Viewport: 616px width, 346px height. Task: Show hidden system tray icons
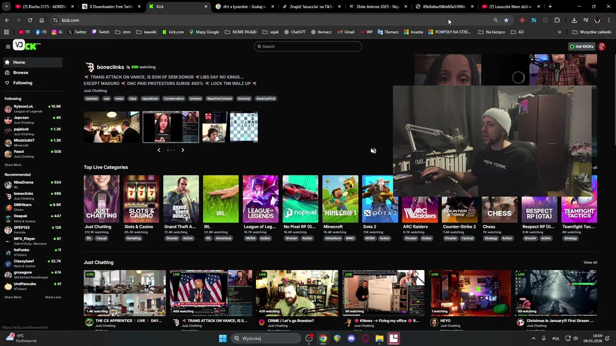pos(533,338)
